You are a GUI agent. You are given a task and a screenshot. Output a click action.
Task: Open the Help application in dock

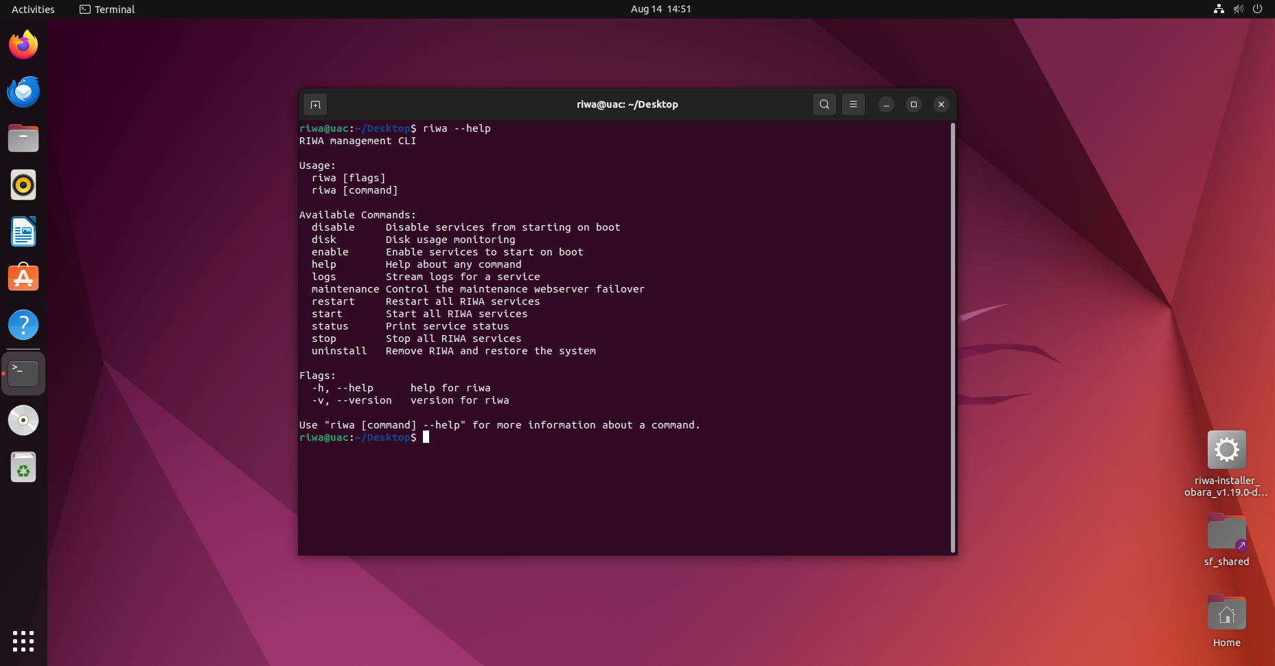click(x=23, y=325)
